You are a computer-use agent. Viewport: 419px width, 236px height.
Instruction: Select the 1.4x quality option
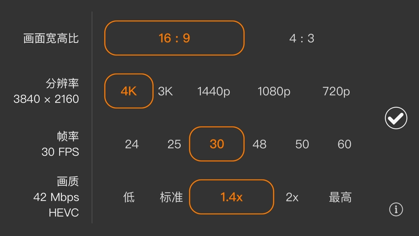232,197
